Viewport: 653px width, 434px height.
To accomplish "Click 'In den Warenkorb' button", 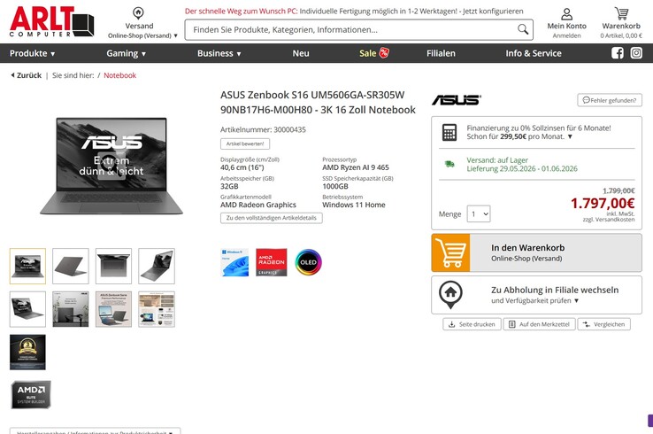I will tap(536, 252).
